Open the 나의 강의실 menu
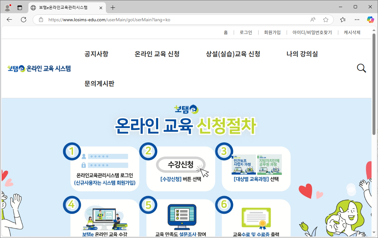The width and height of the screenshot is (378, 238). coord(302,54)
